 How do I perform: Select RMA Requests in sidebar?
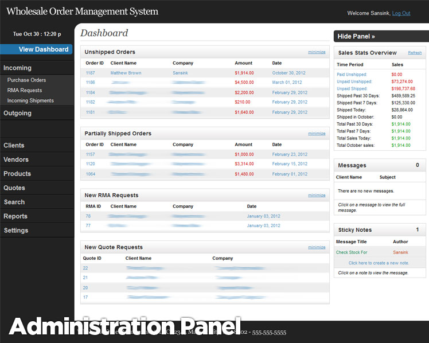(x=25, y=91)
